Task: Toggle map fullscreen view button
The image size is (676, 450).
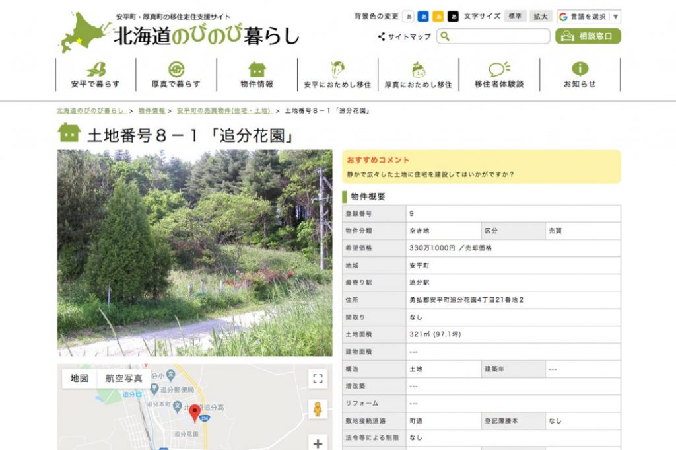Action: [318, 379]
